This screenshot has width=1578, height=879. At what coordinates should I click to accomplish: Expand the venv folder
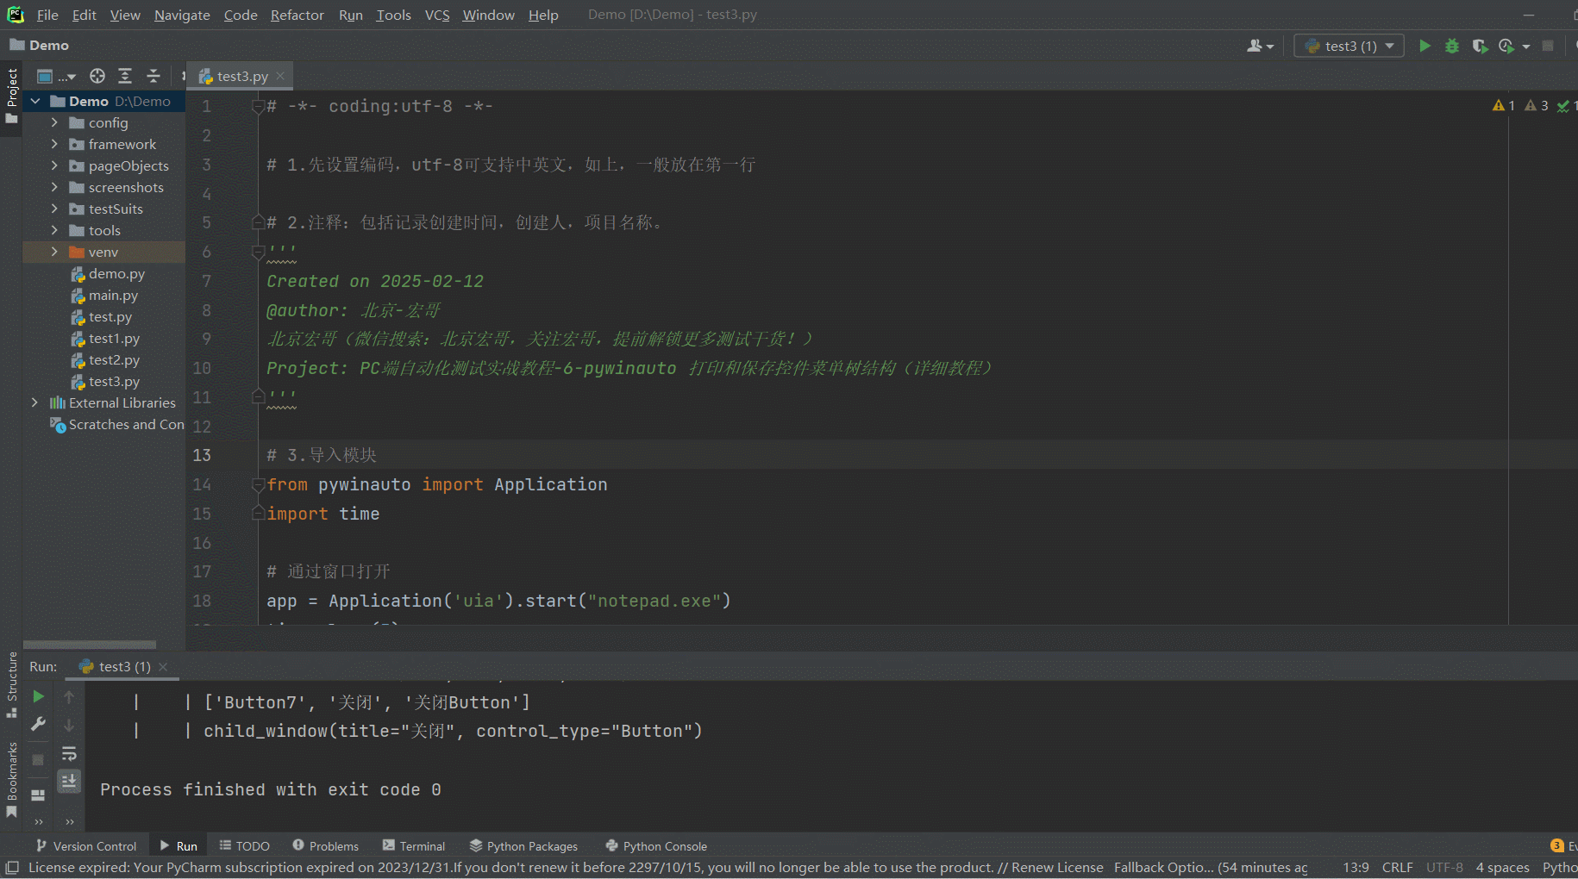(54, 252)
